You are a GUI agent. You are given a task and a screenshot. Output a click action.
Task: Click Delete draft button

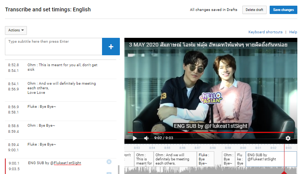(254, 10)
